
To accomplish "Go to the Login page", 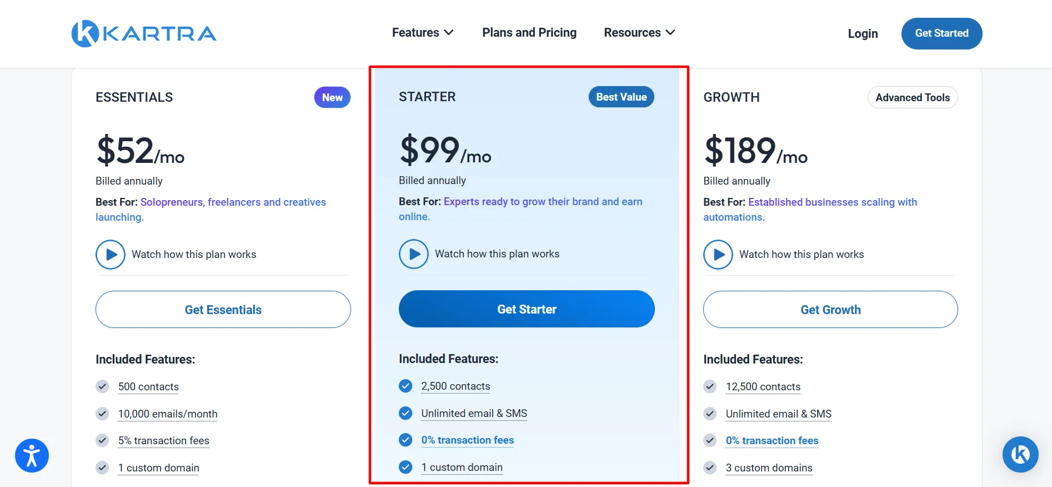I will (x=863, y=33).
